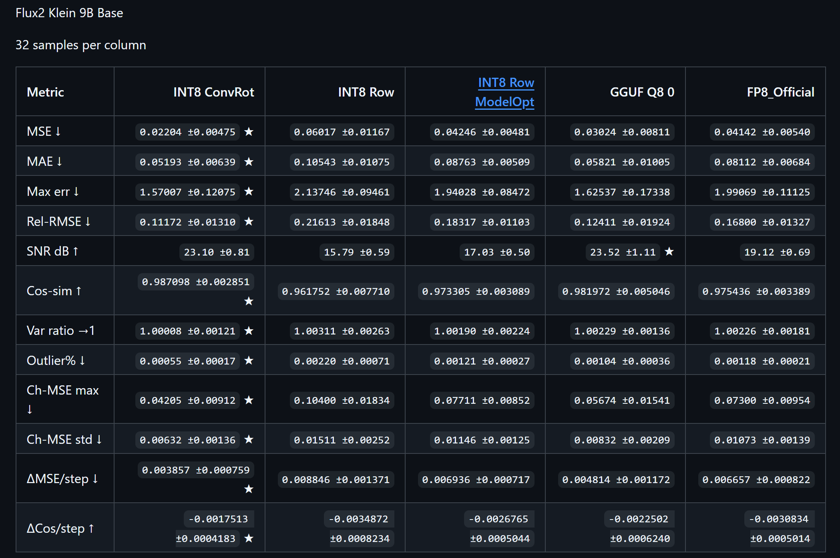
Task: Click the 'Cos-sim ↑' row label
Action: point(54,291)
